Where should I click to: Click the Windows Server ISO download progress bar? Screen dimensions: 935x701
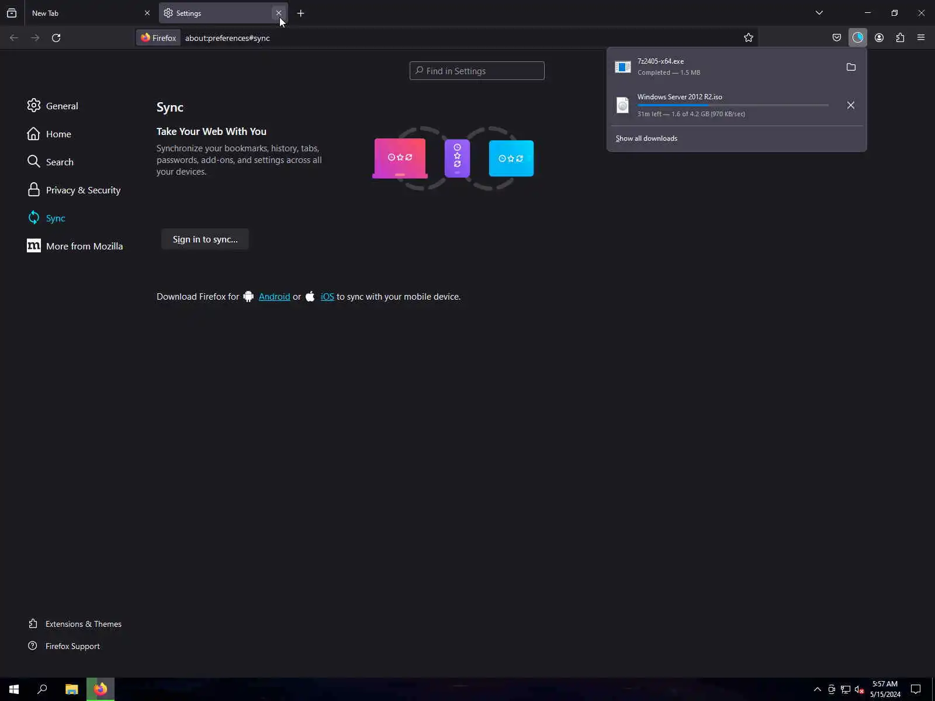click(733, 105)
